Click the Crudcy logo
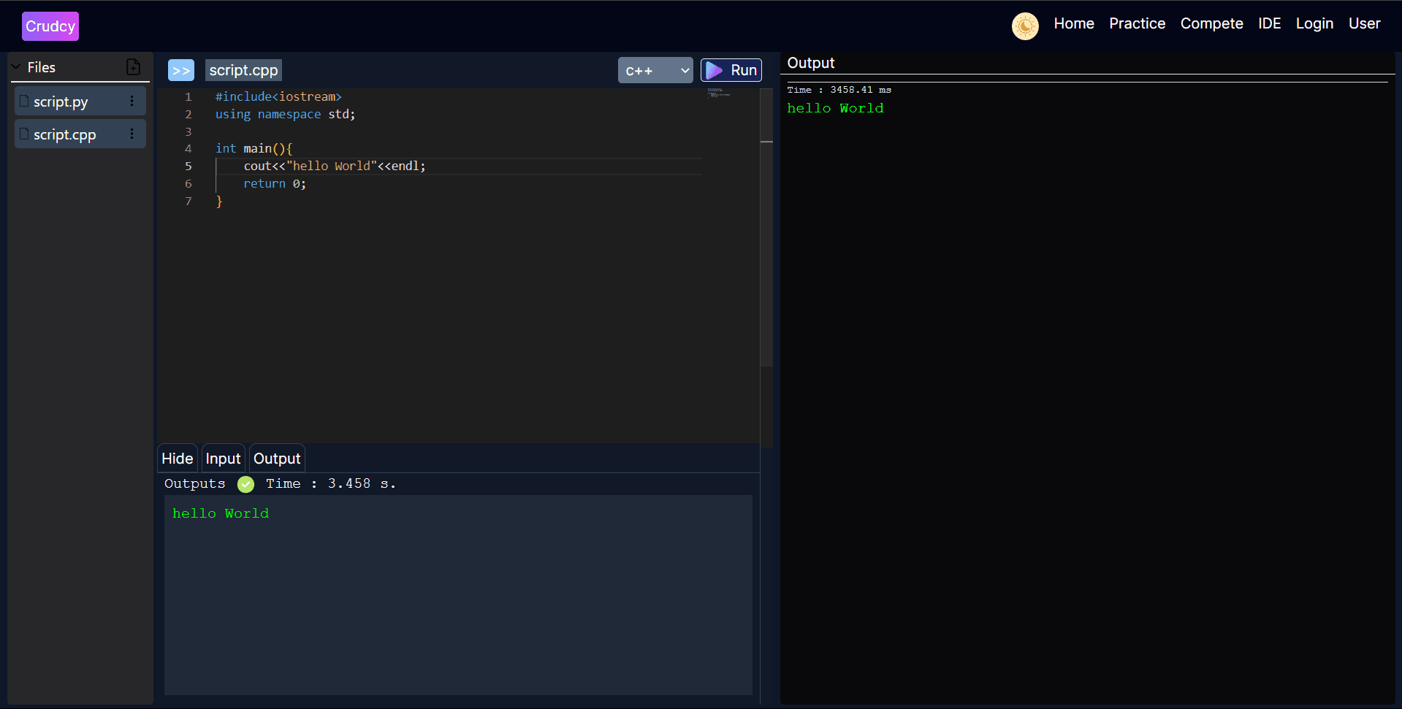The height and width of the screenshot is (709, 1402). tap(50, 26)
